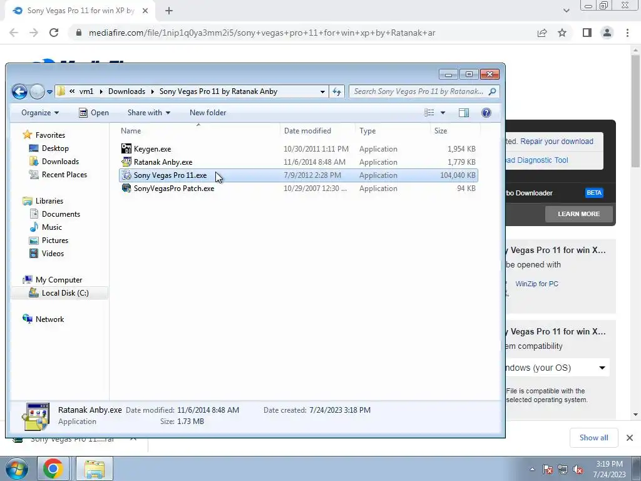Screen dimensions: 641x481
Task: Open Libraries in the navigation pane
Action: (43, 201)
